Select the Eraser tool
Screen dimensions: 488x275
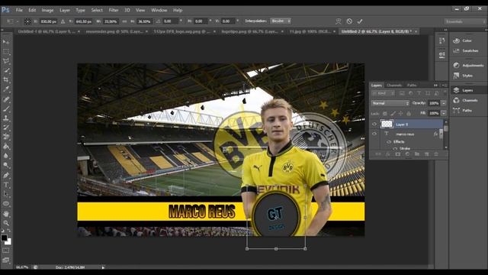pos(6,137)
